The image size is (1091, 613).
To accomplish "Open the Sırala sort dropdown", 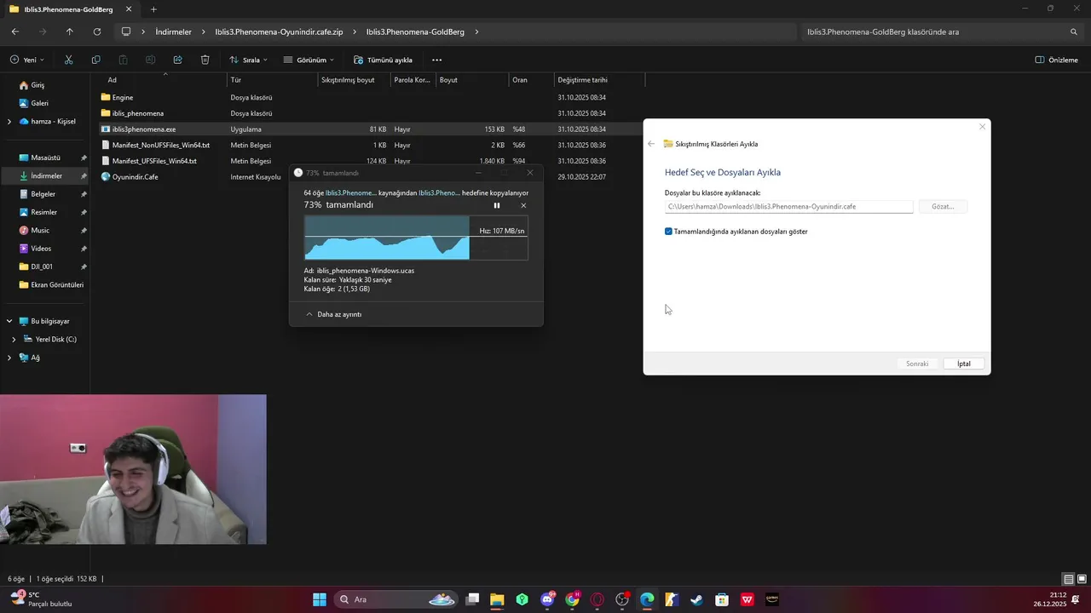I will click(248, 60).
